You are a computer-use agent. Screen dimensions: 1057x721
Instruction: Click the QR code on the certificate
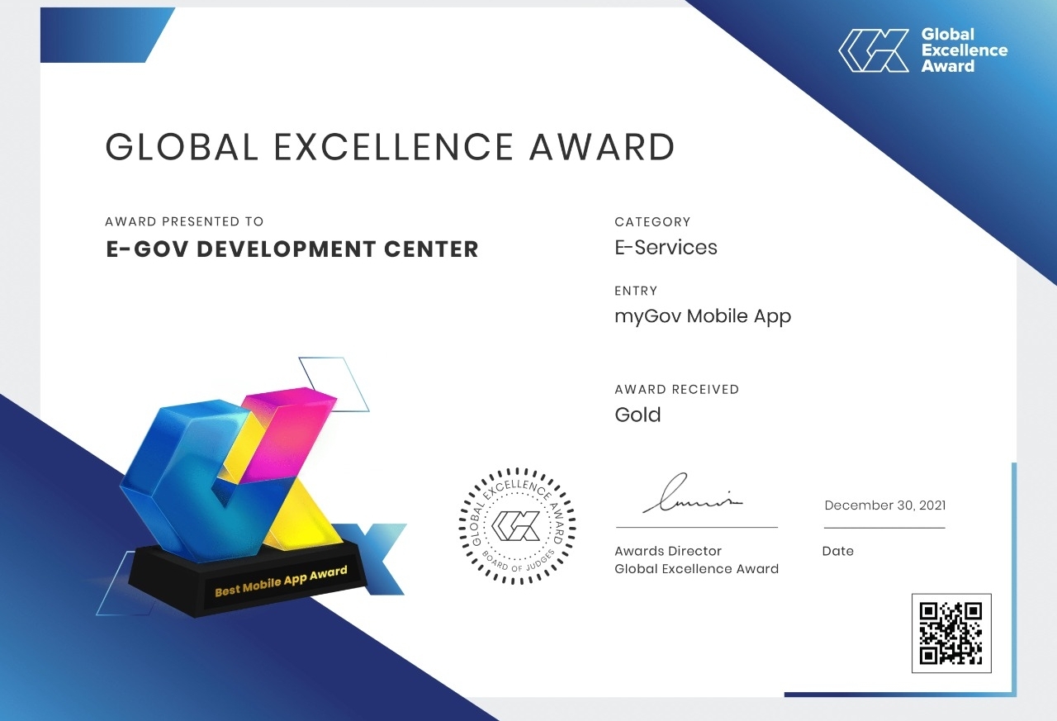(x=951, y=633)
